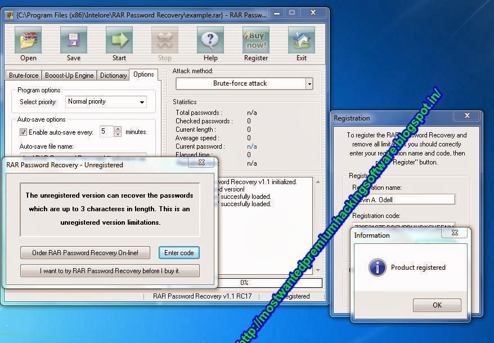Image resolution: width=494 pixels, height=343 pixels.
Task: Click the Registration name input field
Action: 403,199
